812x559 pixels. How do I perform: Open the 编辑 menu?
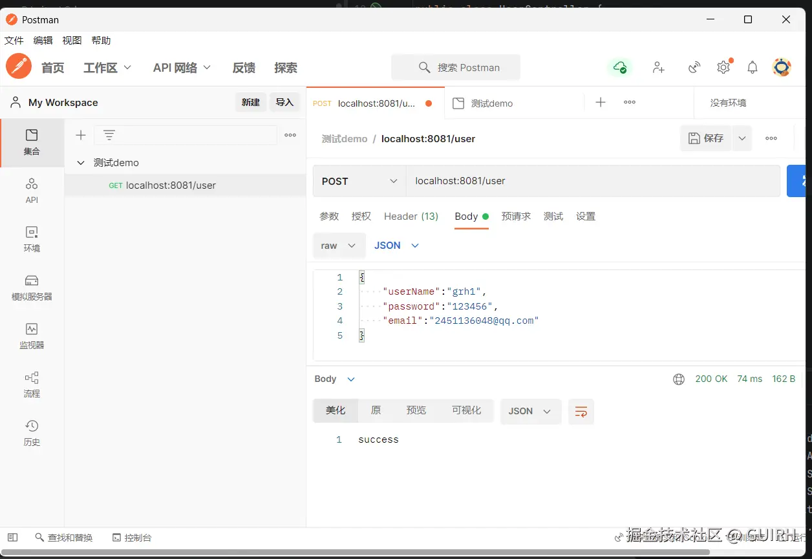[x=43, y=40]
